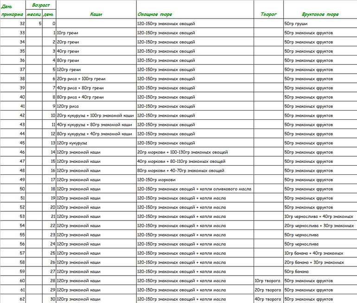Select the "120гр риса" cell
Image resolution: width=357 pixels, height=303 pixels.
(x=96, y=106)
